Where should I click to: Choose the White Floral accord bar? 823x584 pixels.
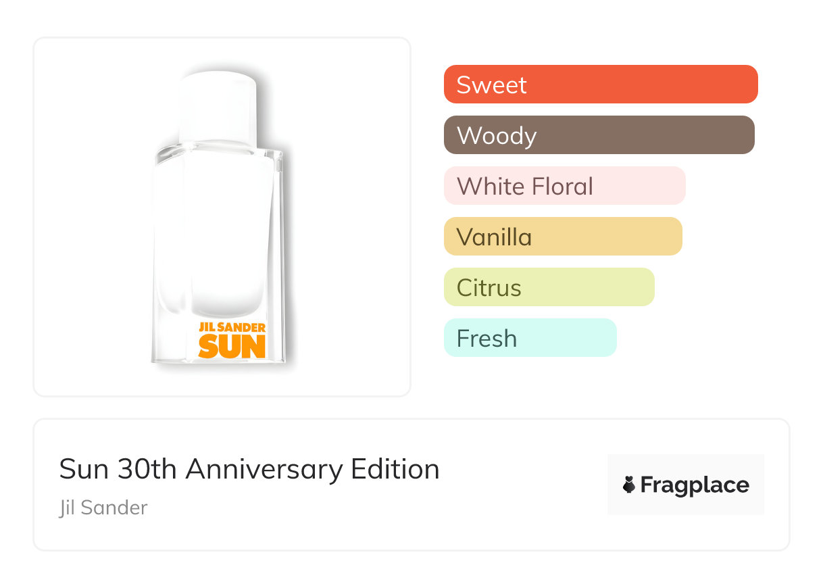[564, 186]
